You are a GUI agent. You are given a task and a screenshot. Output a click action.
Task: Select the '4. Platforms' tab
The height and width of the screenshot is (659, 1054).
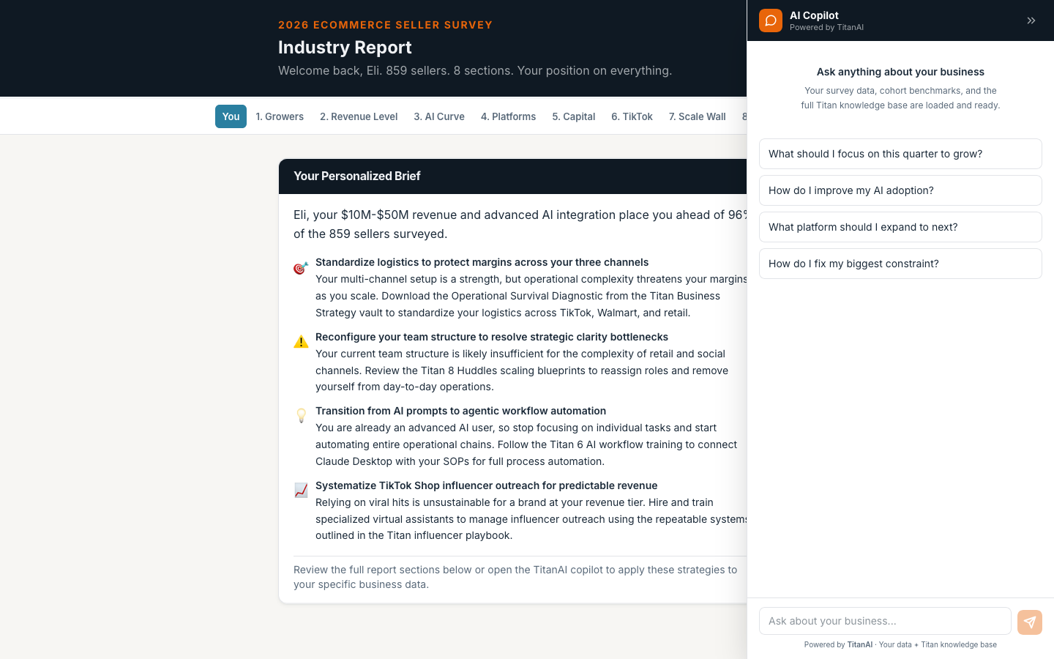click(x=508, y=116)
